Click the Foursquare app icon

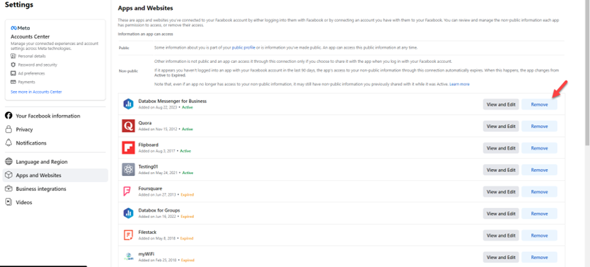pos(128,192)
